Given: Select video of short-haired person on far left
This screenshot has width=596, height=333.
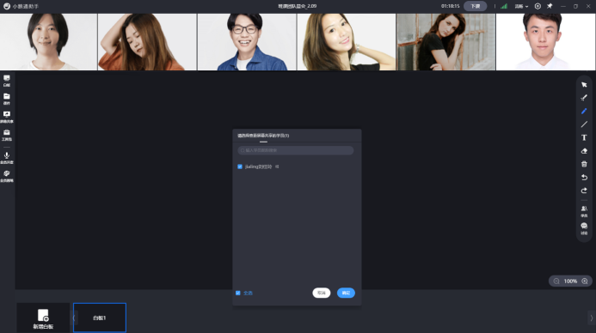Looking at the screenshot, I should 49,42.
